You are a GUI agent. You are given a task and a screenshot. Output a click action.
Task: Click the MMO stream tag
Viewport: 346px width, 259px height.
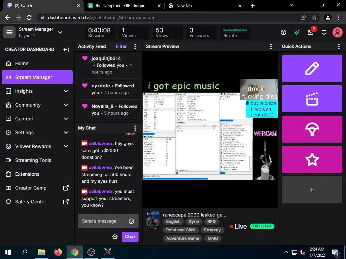[x=213, y=238]
